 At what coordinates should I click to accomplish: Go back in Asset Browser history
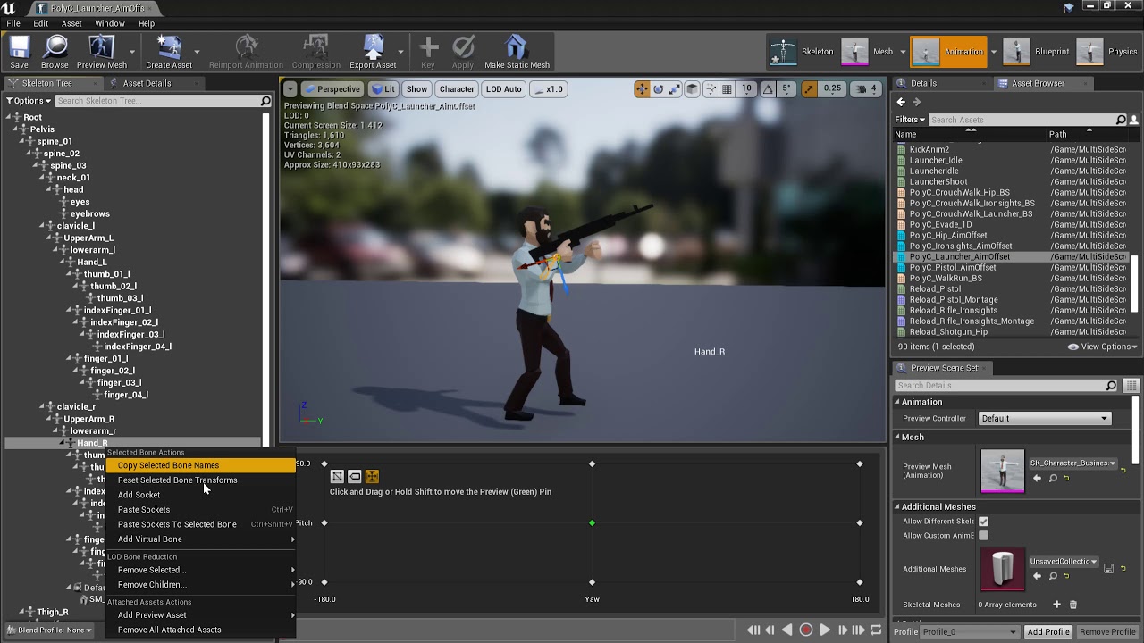(x=901, y=102)
